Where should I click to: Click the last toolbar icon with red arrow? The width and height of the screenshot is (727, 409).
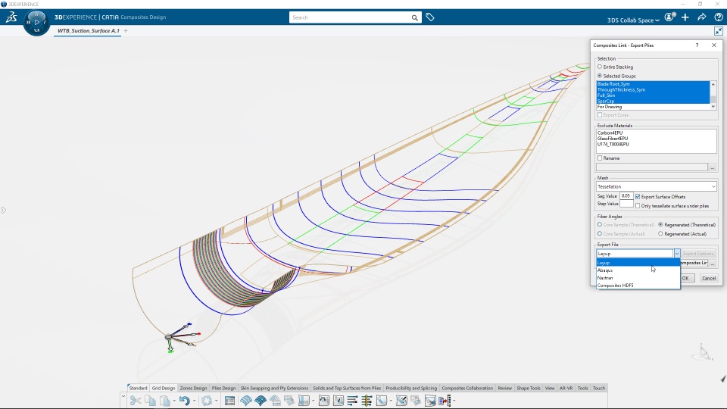pos(445,401)
